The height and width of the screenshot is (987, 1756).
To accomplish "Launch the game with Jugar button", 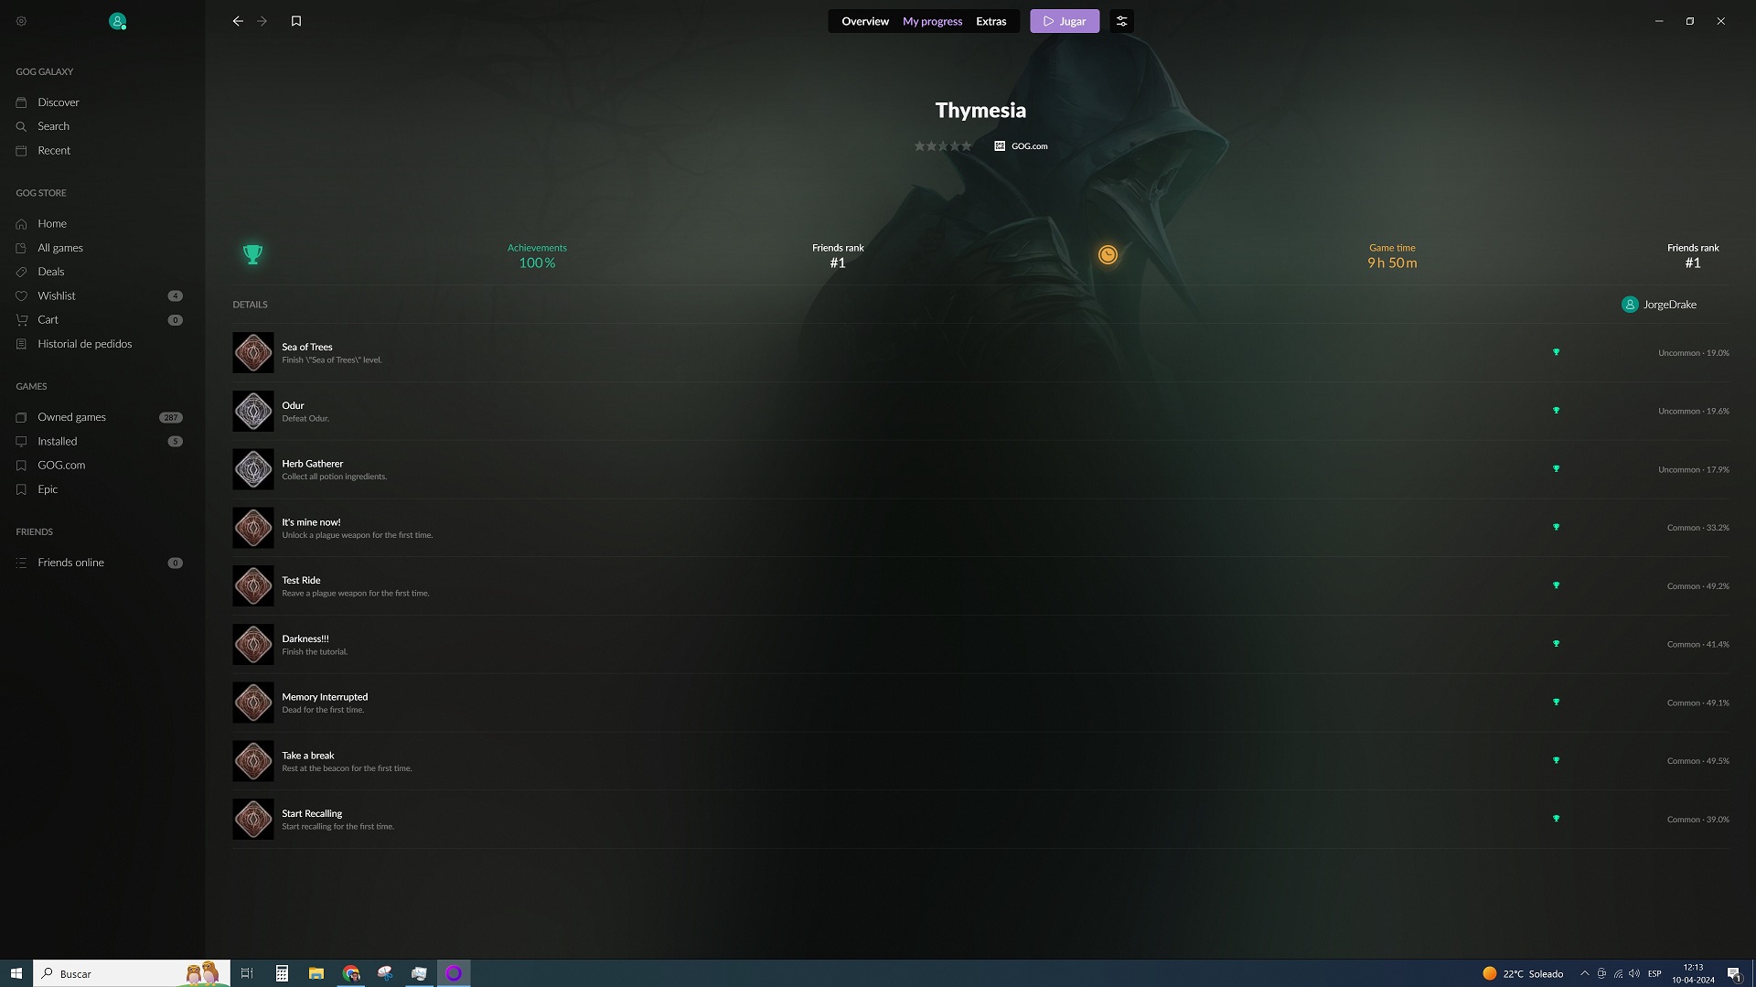I will coord(1065,21).
